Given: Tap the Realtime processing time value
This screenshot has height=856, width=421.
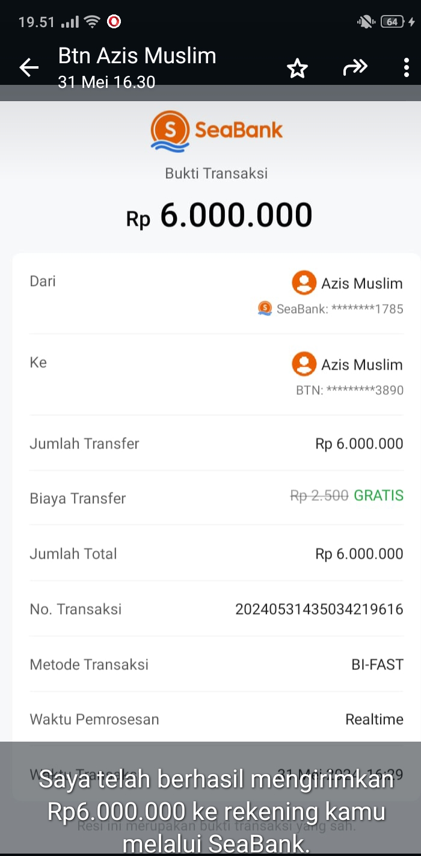Looking at the screenshot, I should click(374, 719).
